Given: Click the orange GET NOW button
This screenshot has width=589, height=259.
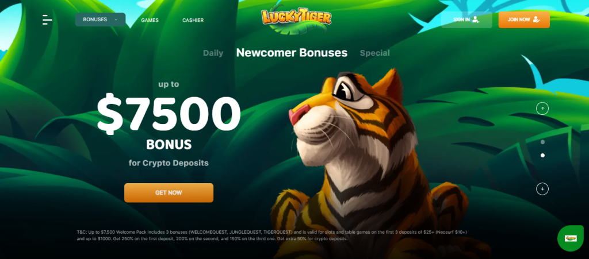Looking at the screenshot, I should click(x=169, y=192).
